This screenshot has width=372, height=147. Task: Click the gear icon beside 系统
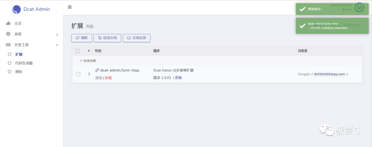pyautogui.click(x=8, y=34)
